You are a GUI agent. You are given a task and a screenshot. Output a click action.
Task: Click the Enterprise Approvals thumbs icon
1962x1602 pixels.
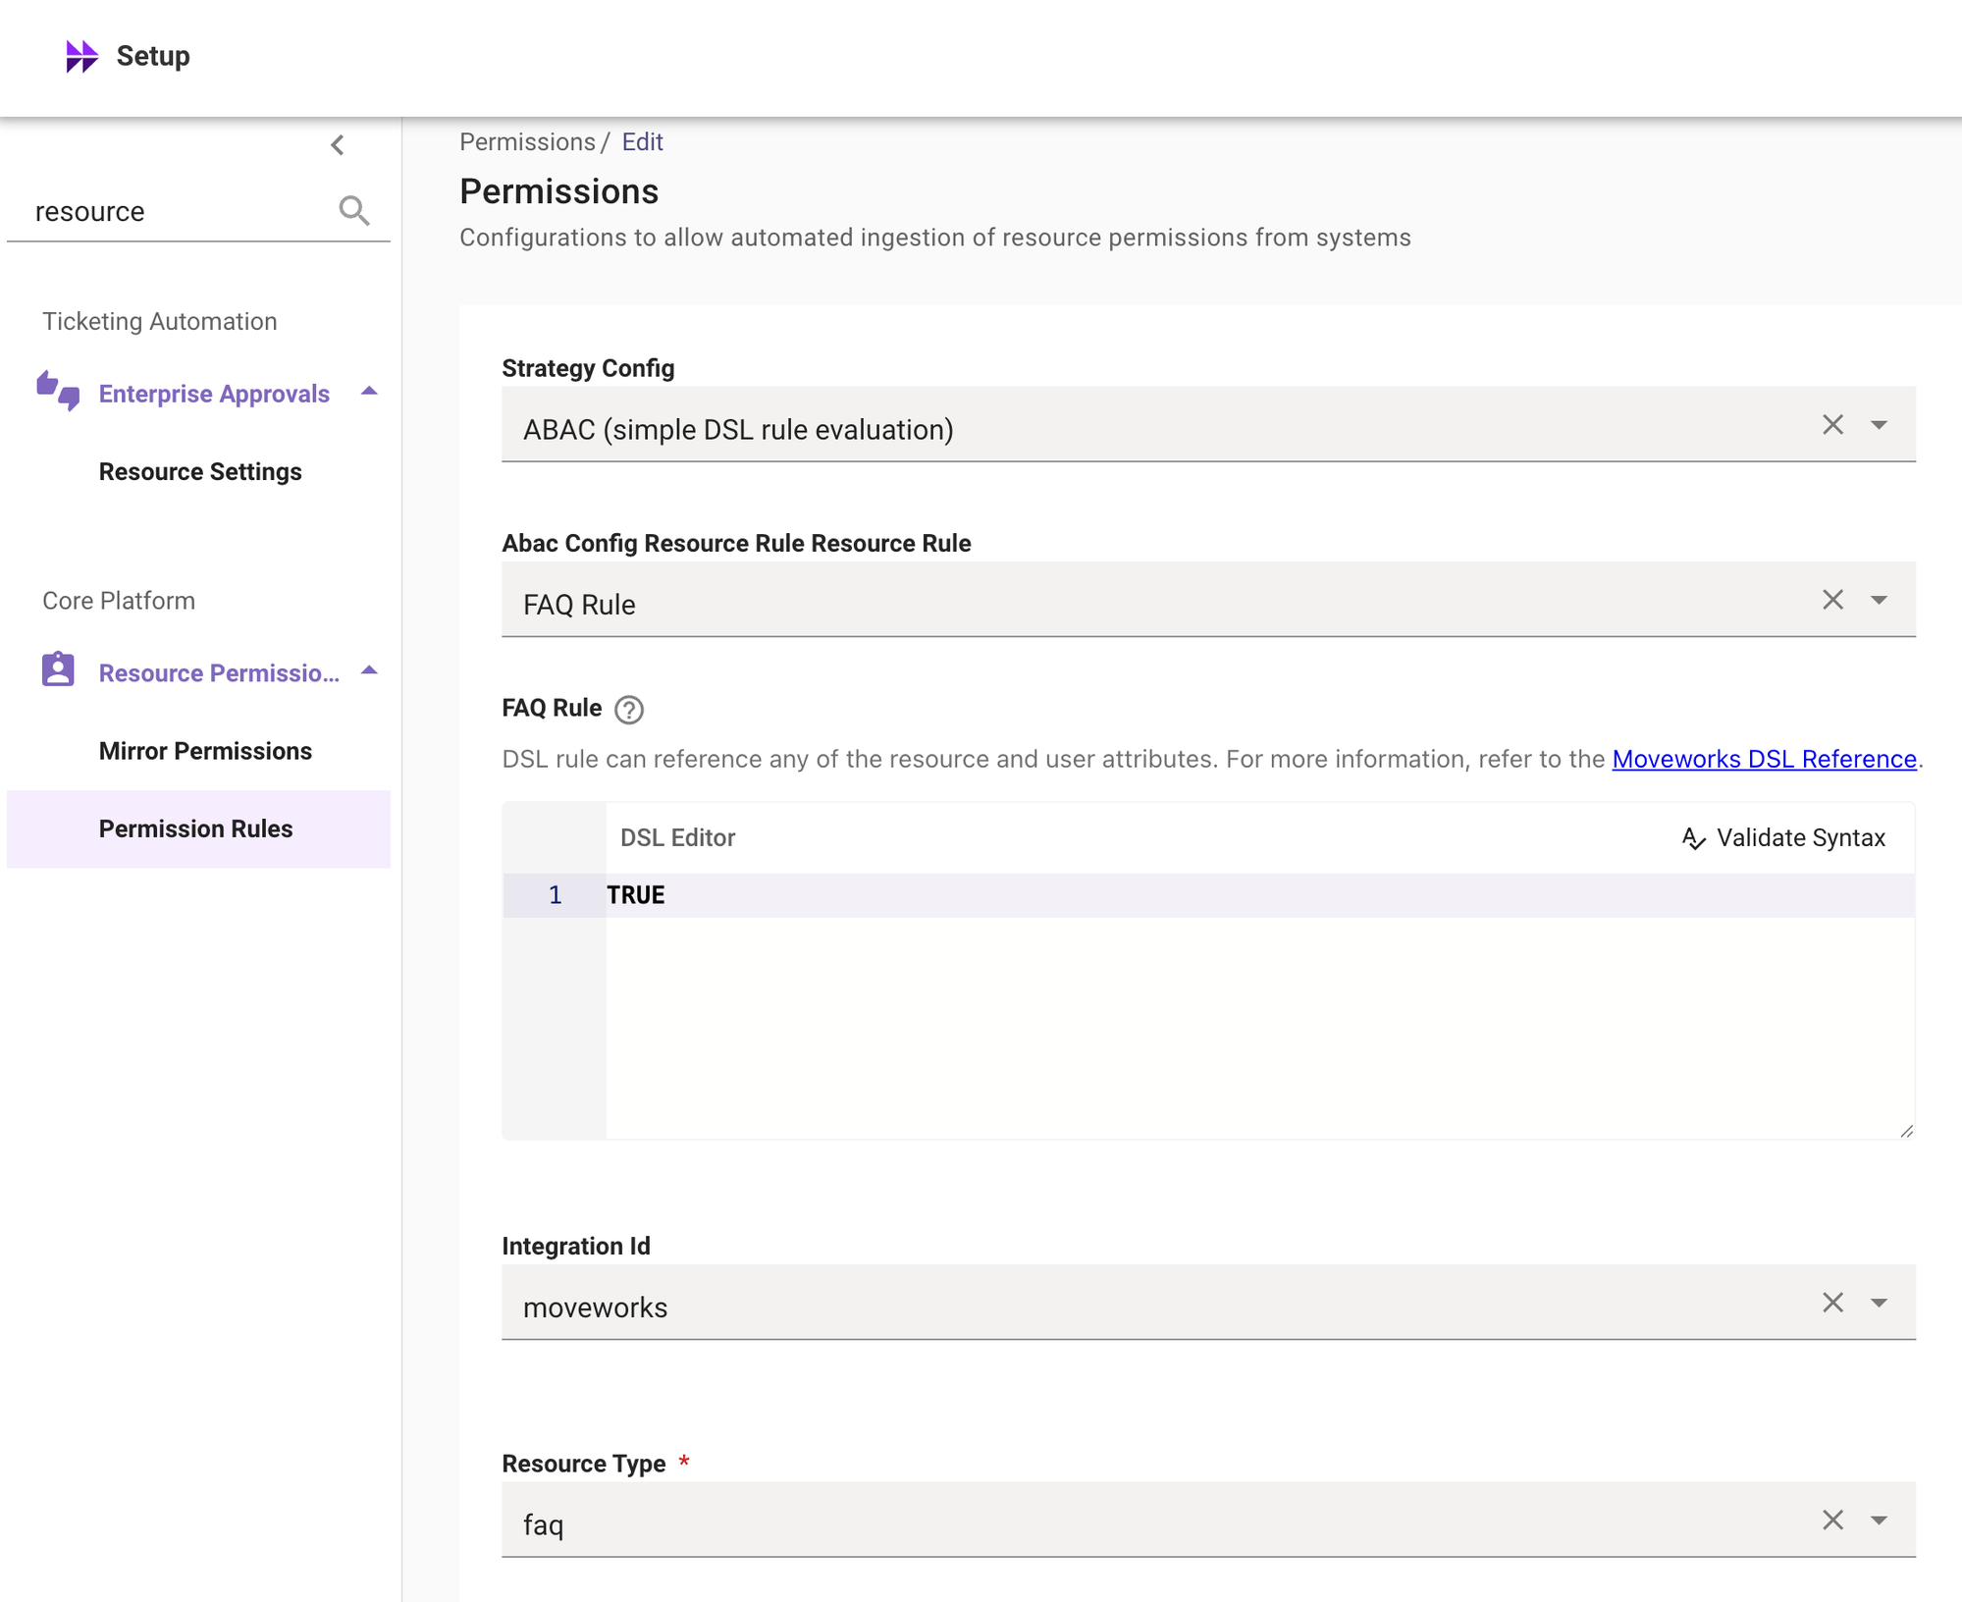[x=58, y=392]
